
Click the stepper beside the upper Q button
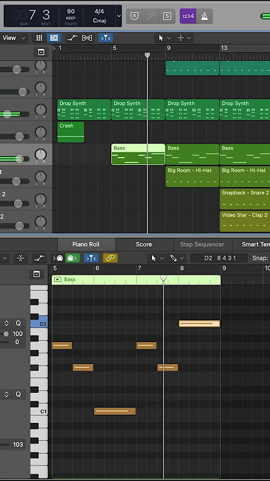point(6,323)
